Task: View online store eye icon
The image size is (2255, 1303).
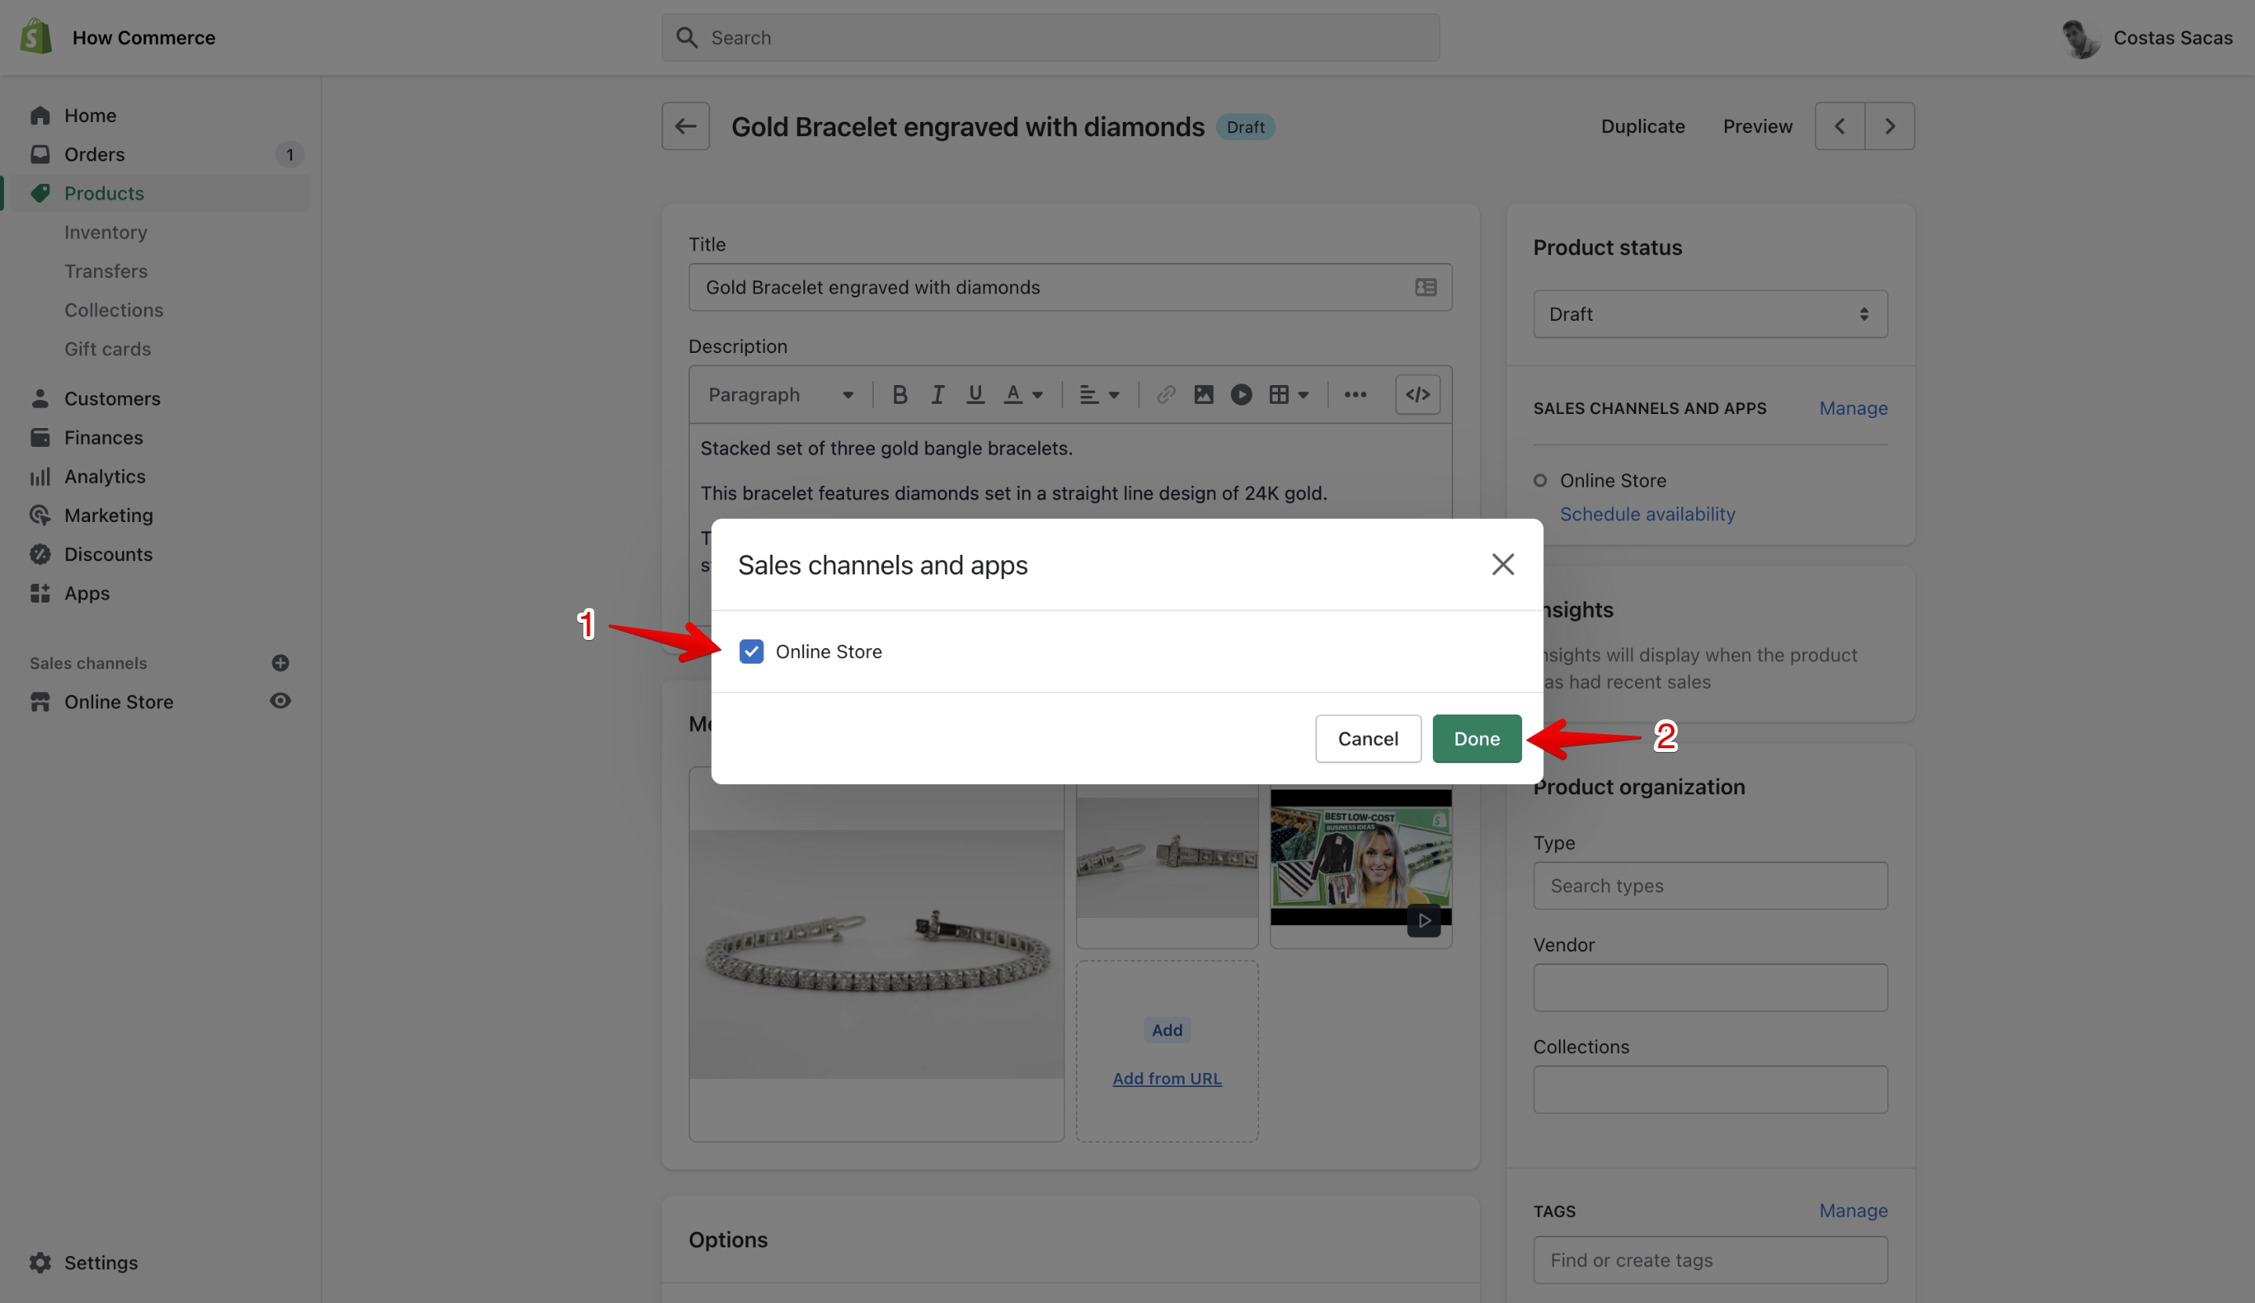Action: 280,701
